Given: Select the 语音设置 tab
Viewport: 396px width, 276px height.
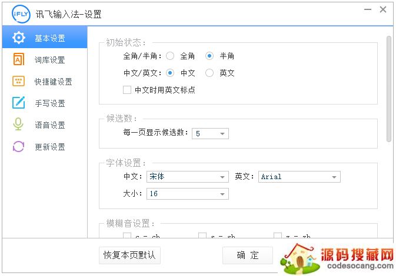Looking at the screenshot, I should point(45,124).
